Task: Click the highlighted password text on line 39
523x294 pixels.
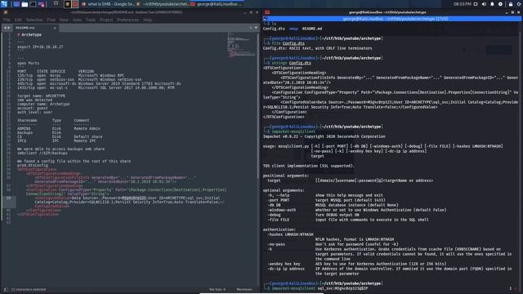Action: (134, 198)
